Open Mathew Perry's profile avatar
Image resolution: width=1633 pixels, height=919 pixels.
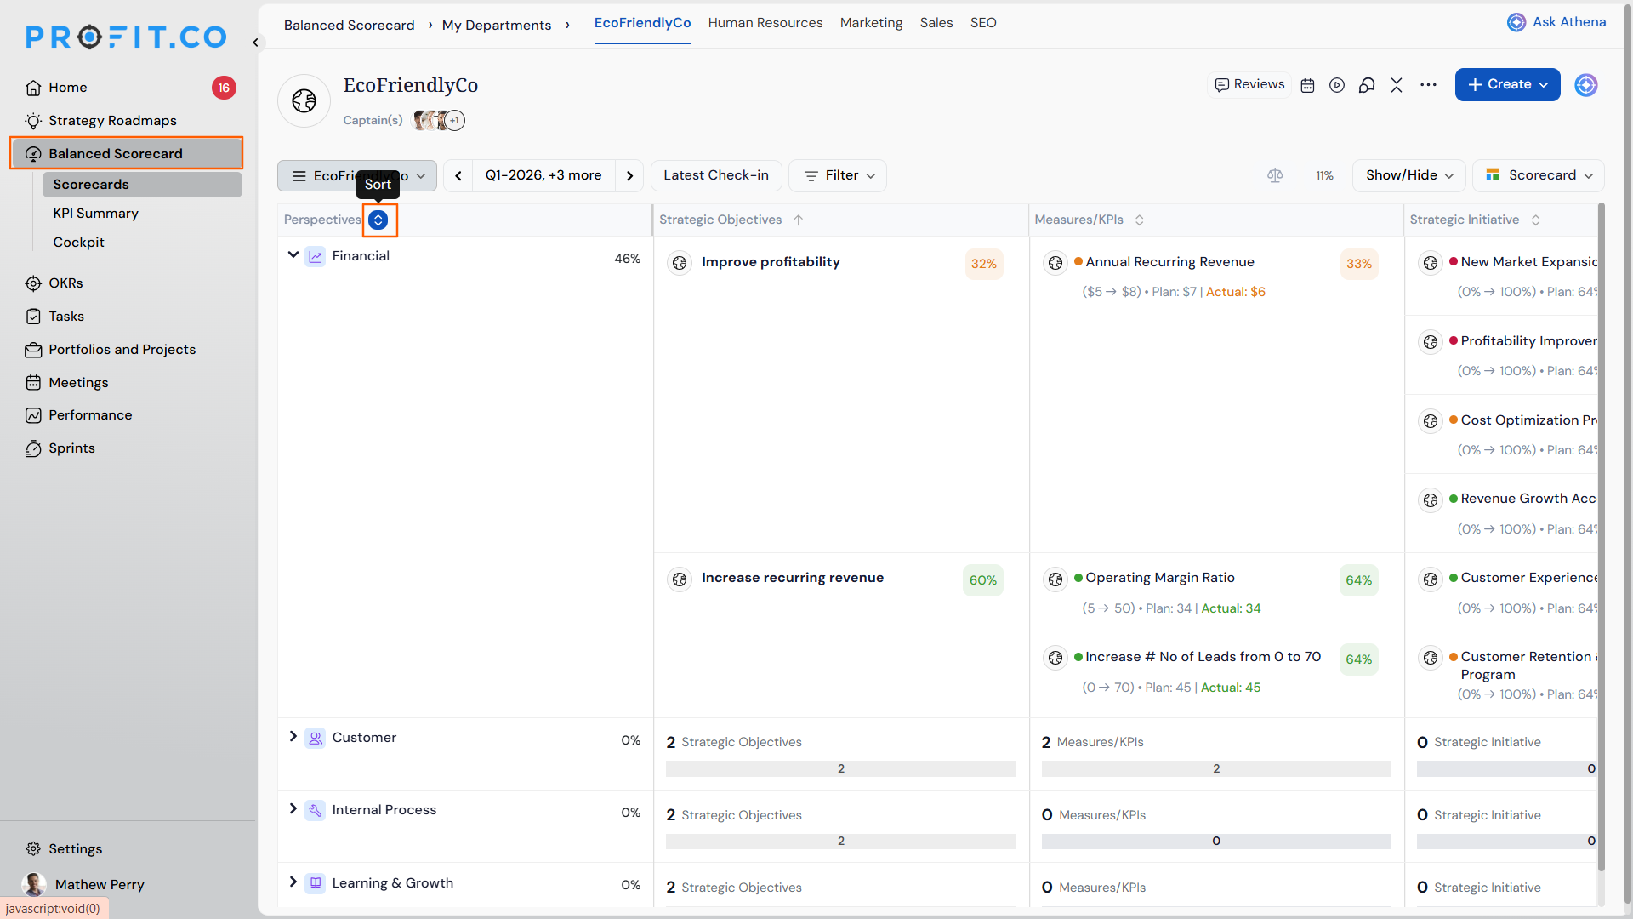tap(34, 884)
